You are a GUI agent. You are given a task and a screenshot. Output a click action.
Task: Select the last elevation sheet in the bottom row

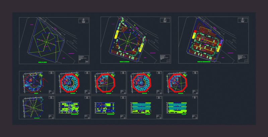click(x=180, y=107)
